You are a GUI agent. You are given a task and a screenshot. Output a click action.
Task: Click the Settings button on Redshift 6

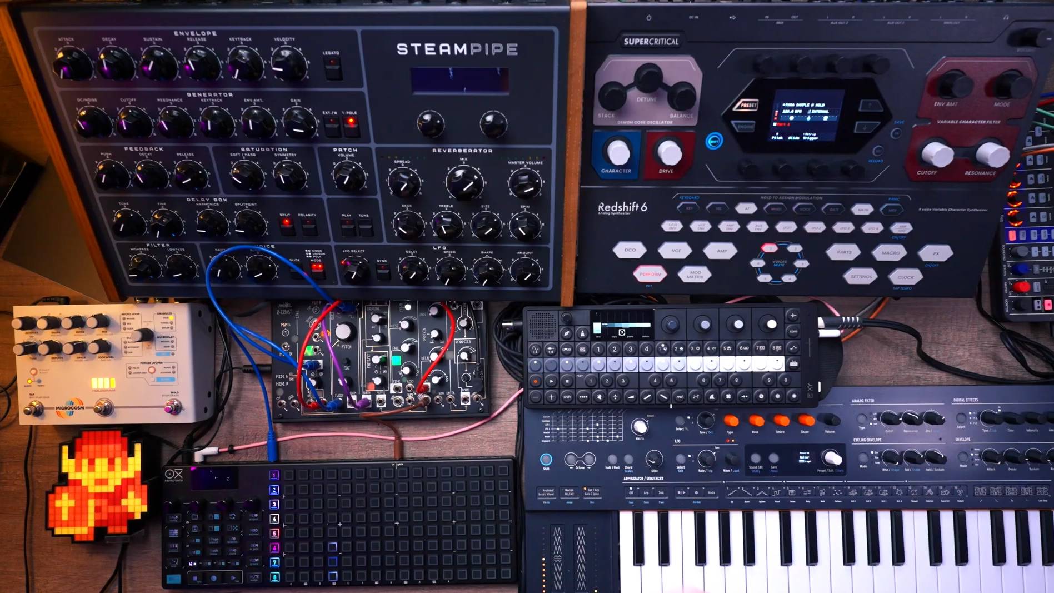pos(861,276)
